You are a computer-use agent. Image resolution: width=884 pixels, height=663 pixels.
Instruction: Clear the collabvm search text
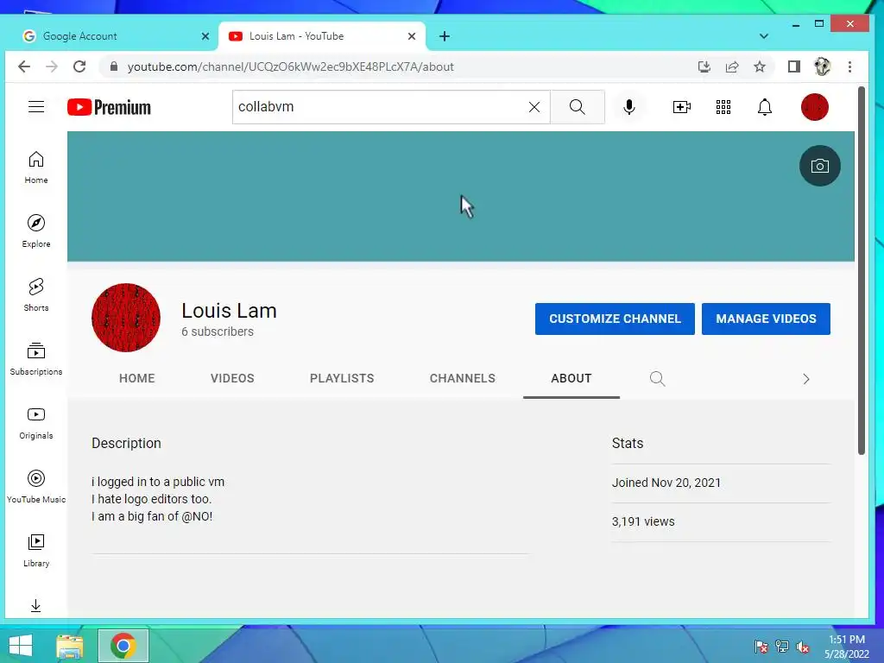click(x=534, y=106)
